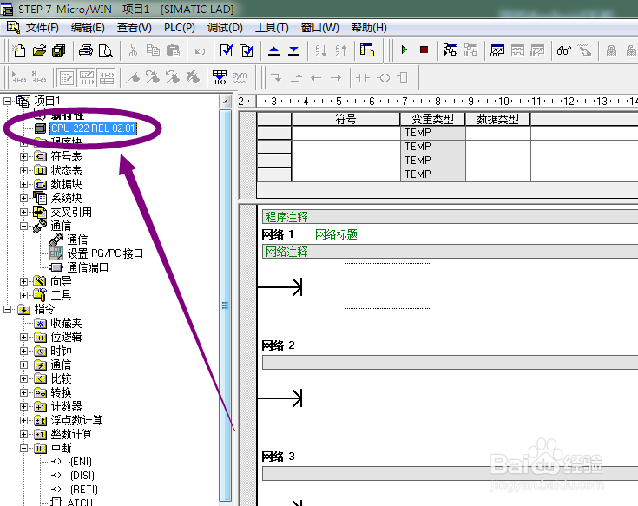Set PLC to RUN with green play icon

pyautogui.click(x=404, y=50)
